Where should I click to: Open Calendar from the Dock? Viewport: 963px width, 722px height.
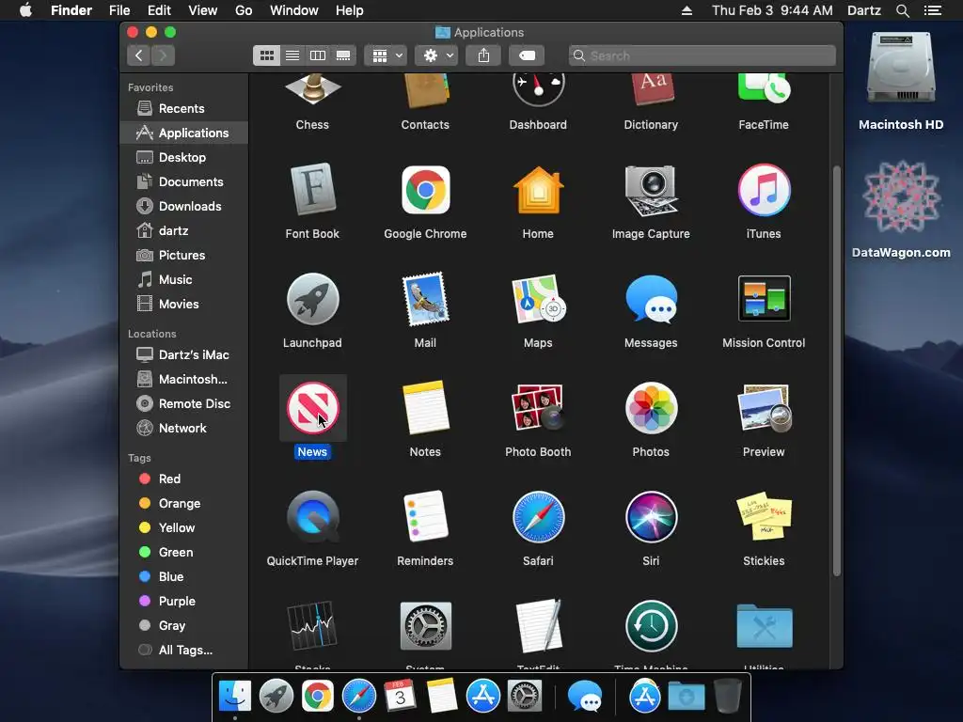coord(400,697)
